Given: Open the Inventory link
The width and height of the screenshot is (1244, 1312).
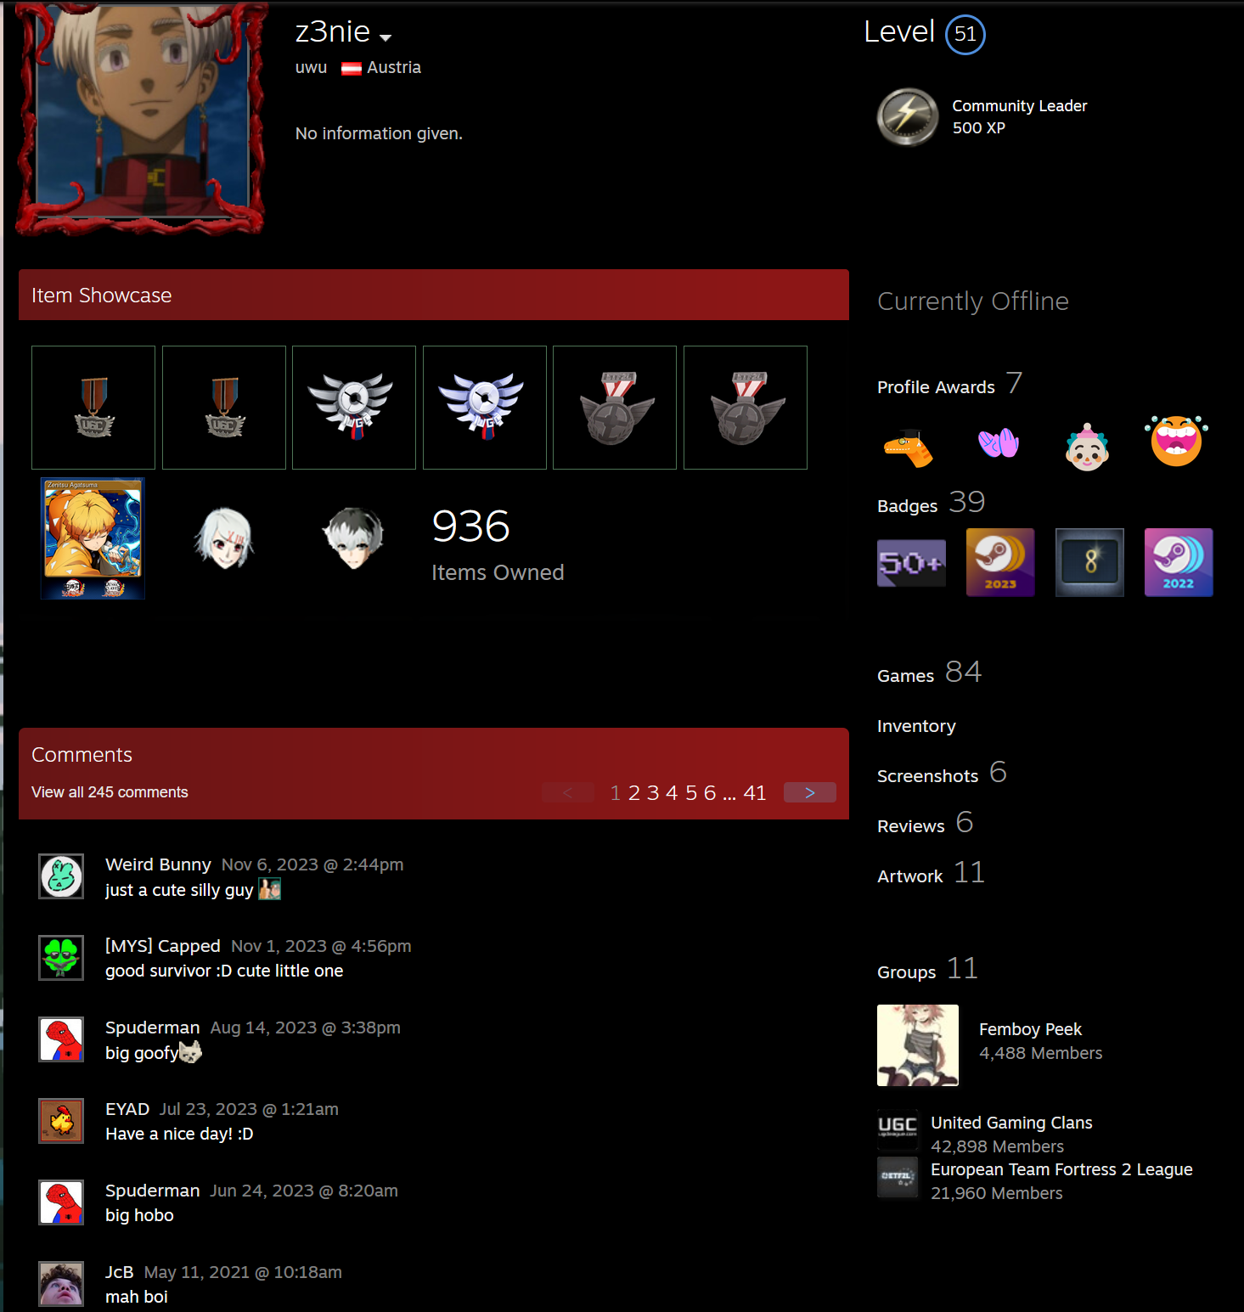Looking at the screenshot, I should pos(916,726).
